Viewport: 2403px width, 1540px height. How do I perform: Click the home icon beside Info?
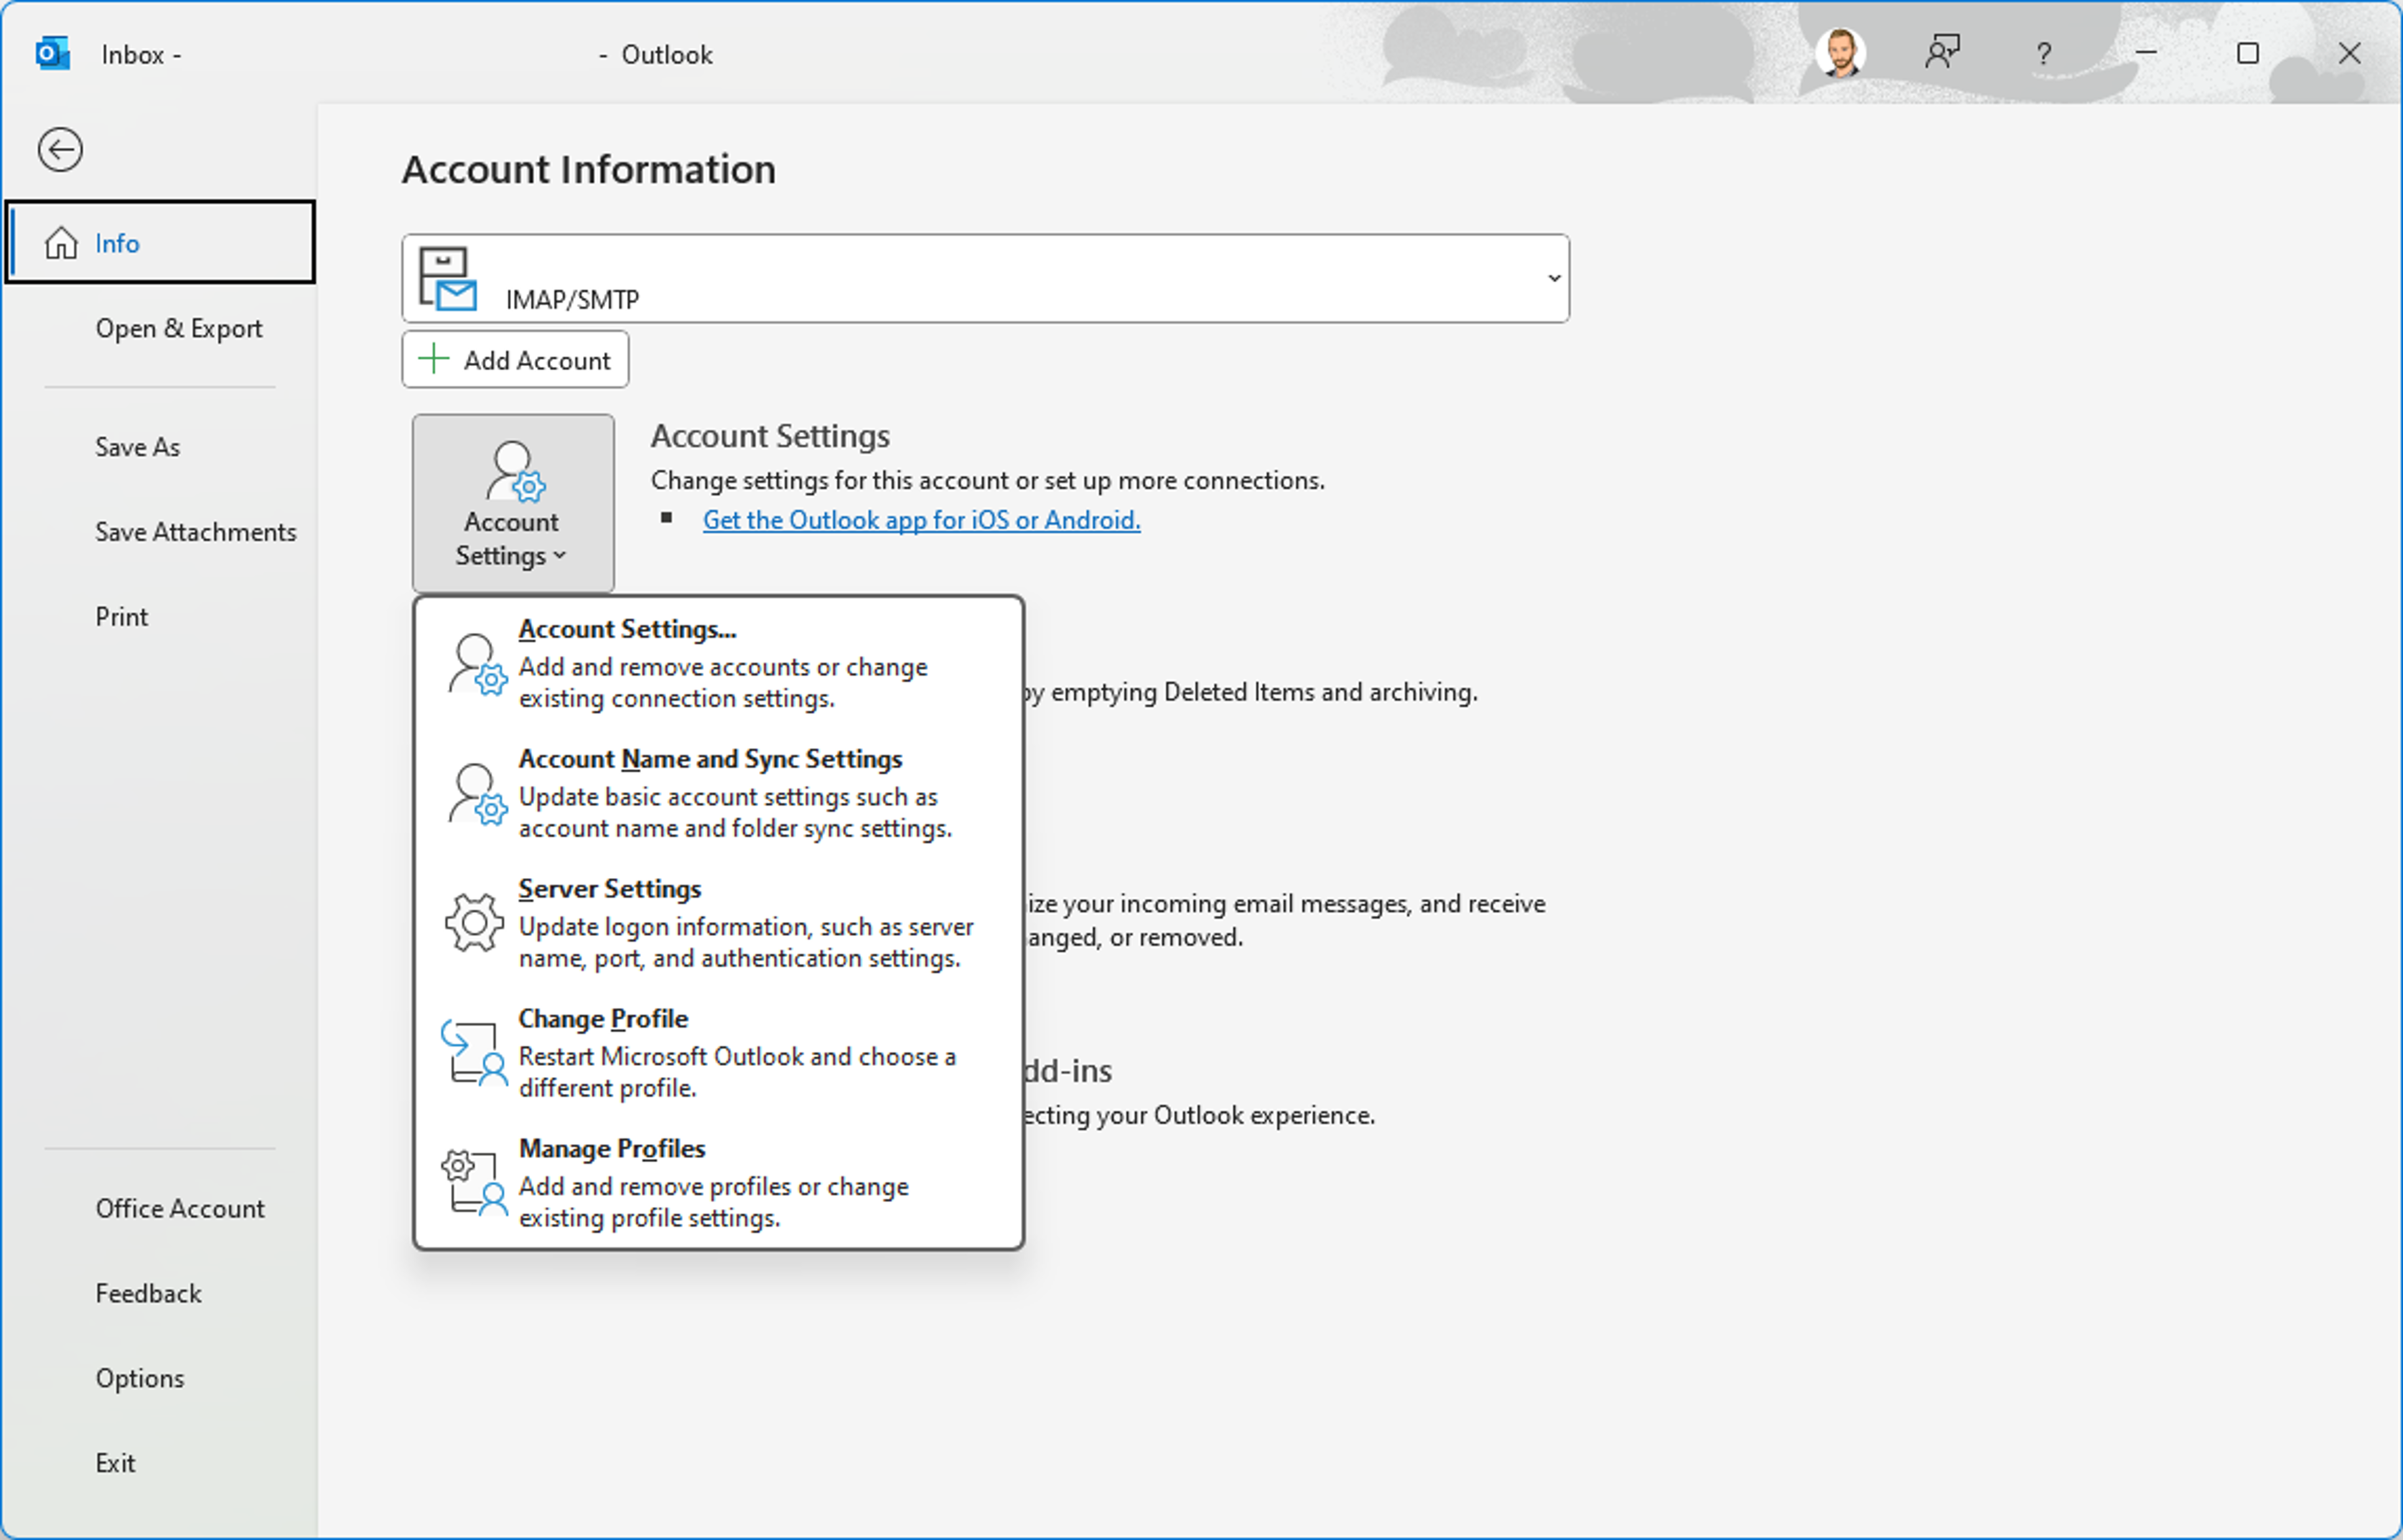click(61, 243)
